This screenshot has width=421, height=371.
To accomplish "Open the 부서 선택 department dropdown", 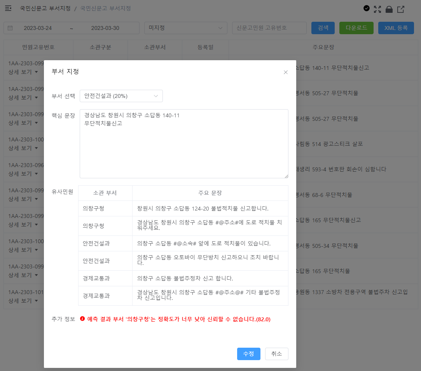I will point(121,96).
